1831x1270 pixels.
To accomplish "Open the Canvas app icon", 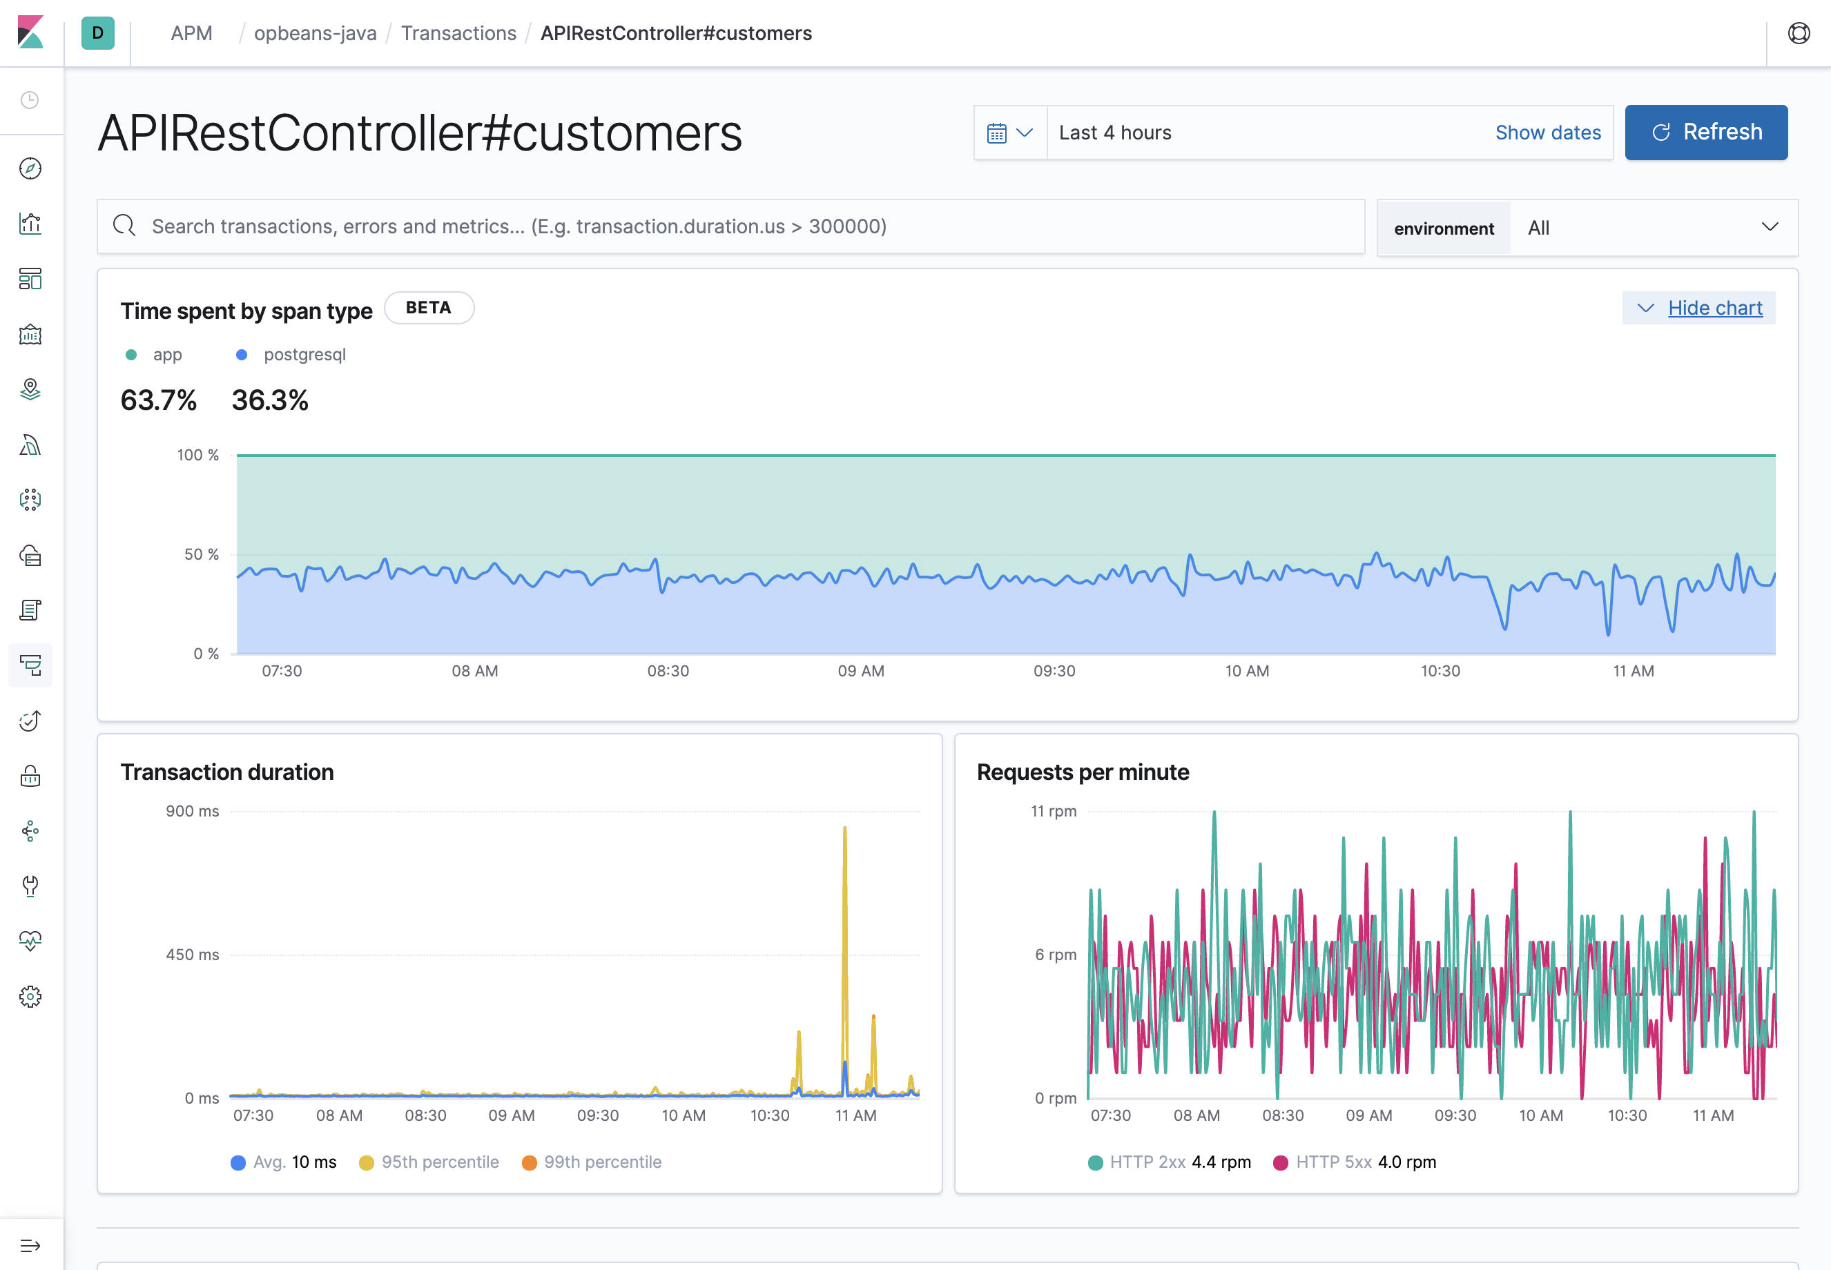I will point(30,334).
